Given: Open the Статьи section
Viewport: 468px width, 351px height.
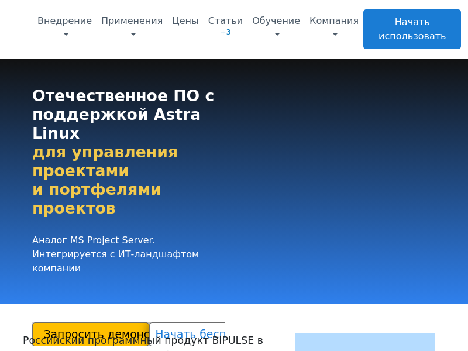Looking at the screenshot, I should click(225, 21).
